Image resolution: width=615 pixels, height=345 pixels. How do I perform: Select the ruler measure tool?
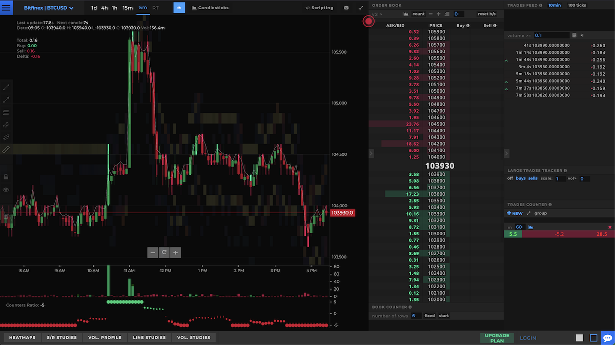point(6,150)
